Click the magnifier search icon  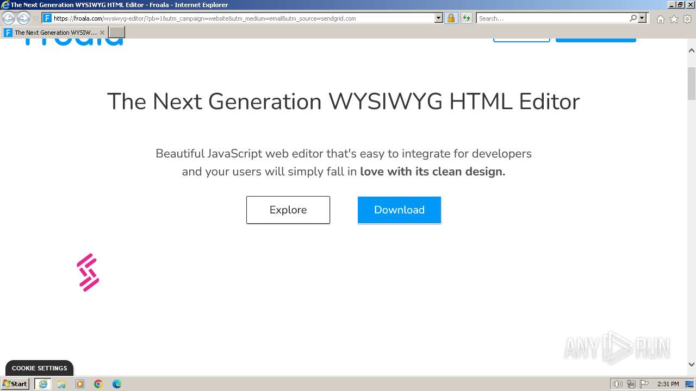[633, 18]
